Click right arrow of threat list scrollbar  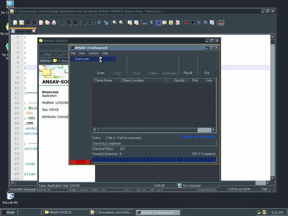point(213,130)
